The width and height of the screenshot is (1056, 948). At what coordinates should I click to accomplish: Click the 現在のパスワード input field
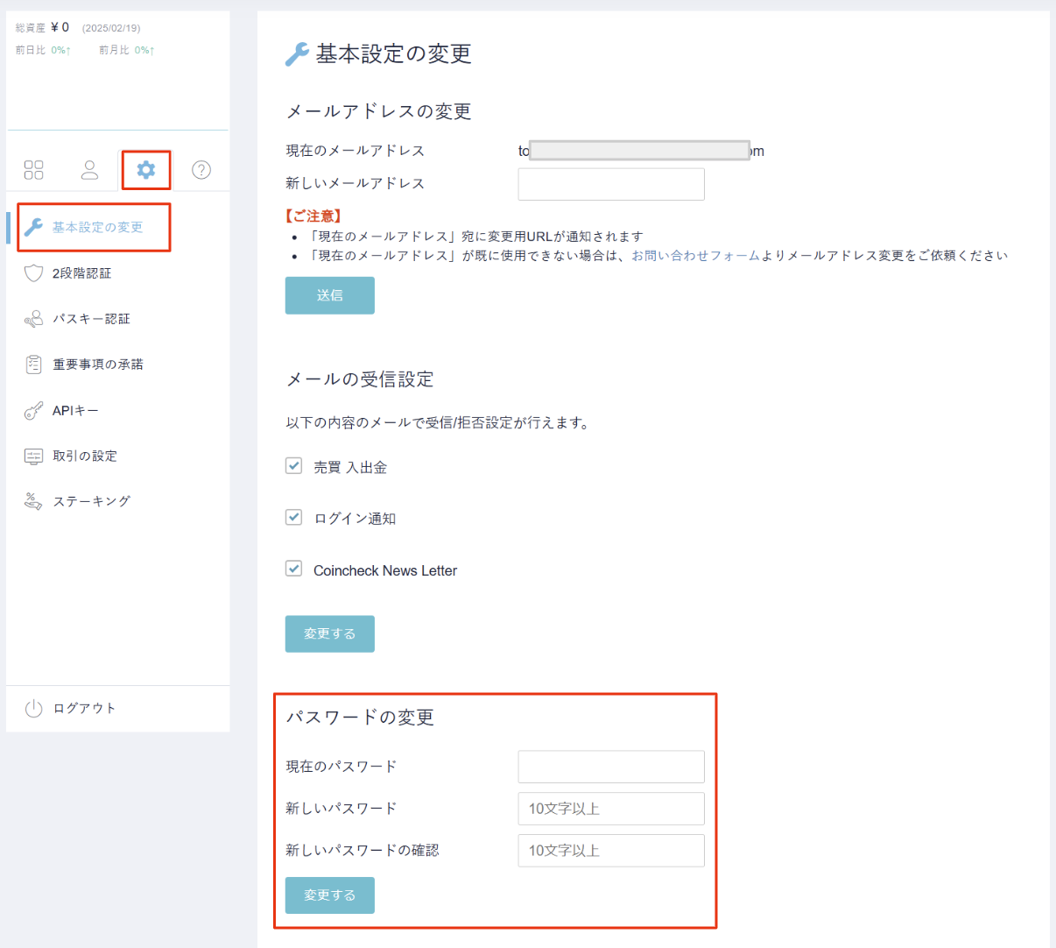click(611, 767)
